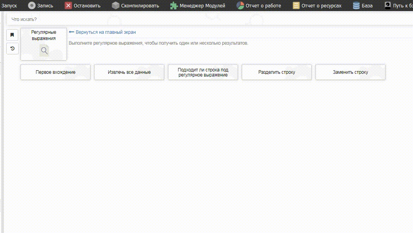Click the Запись record icon
The width and height of the screenshot is (413, 233).
point(31,5)
